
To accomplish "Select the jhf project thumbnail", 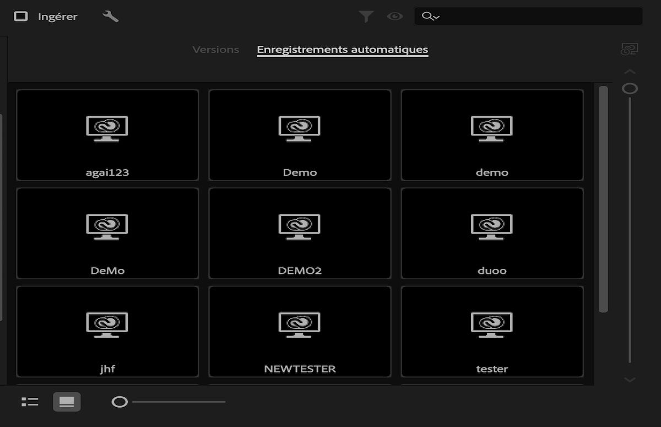I will 107,331.
